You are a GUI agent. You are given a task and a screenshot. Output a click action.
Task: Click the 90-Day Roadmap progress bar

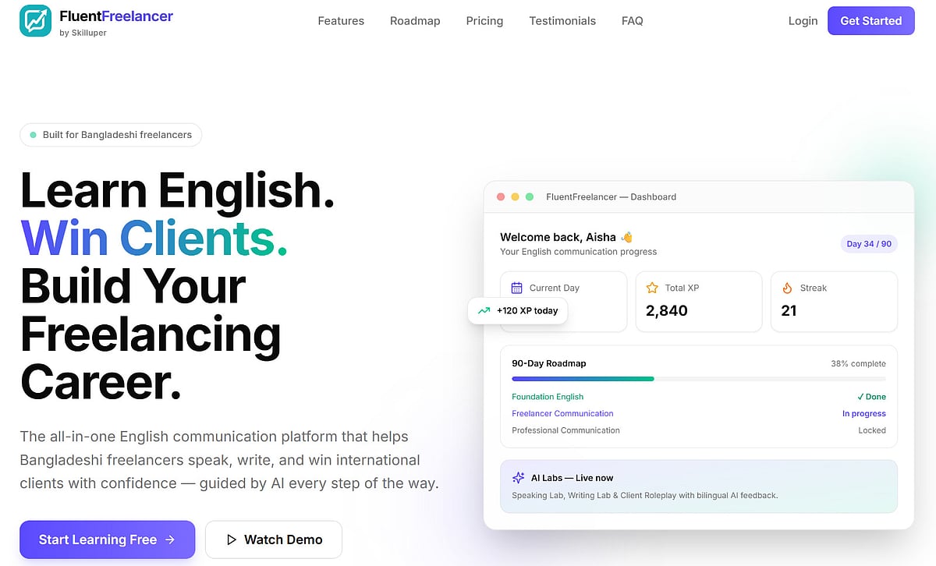click(x=699, y=379)
